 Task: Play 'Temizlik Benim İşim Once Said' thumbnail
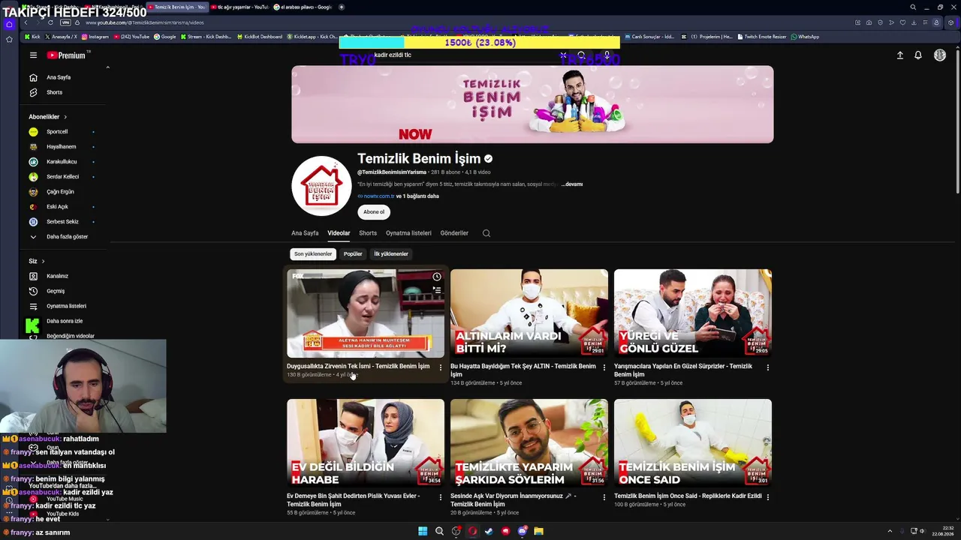[x=693, y=443]
